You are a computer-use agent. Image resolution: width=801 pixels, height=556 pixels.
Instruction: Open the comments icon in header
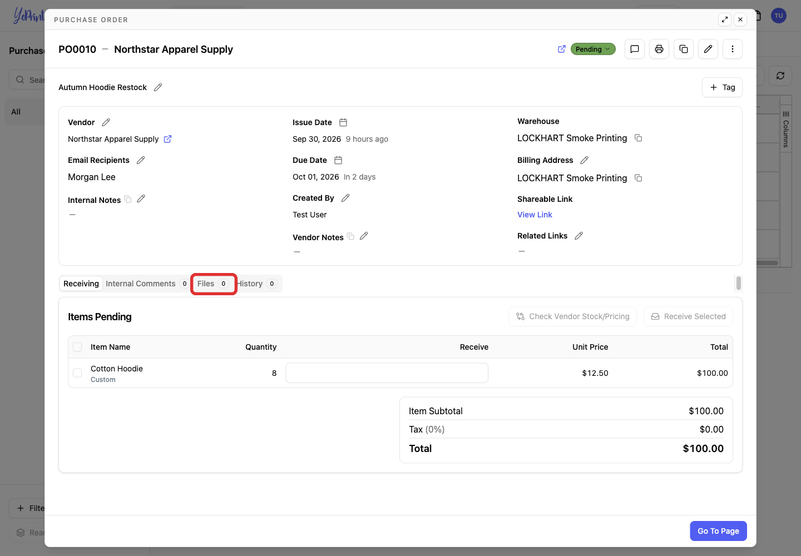(635, 49)
